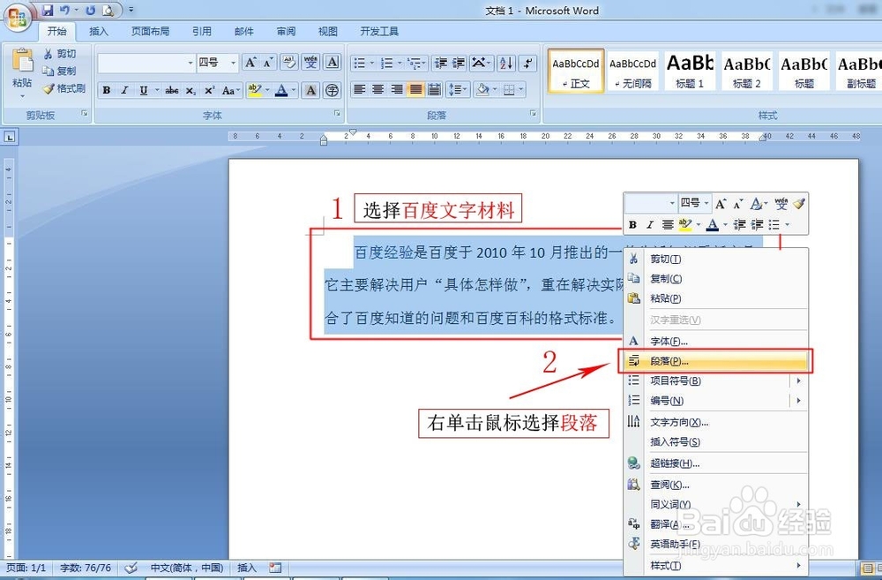Apply distributed alignment
Screen dimensions: 882x580
pos(434,90)
